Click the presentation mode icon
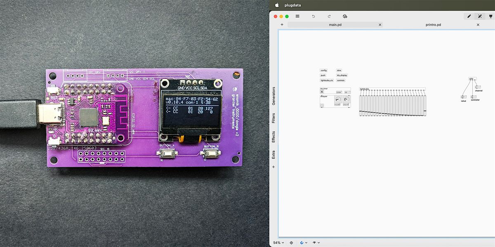Screen dimensions: 495x247 (490, 16)
